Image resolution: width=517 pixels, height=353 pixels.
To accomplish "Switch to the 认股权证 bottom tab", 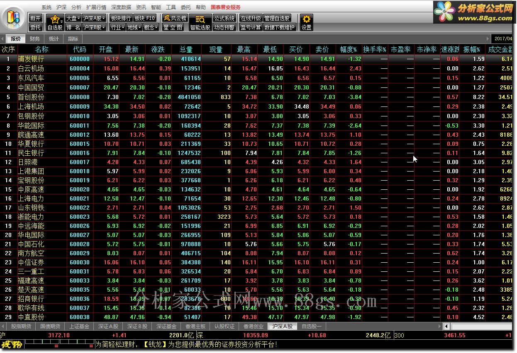I will click(224, 326).
